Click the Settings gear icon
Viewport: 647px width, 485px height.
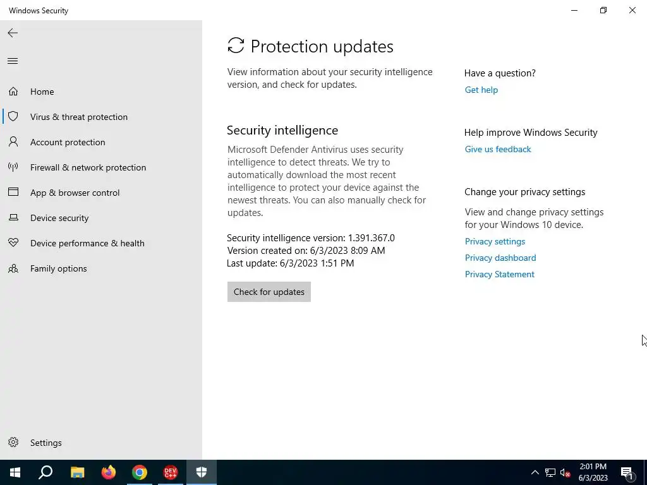13,442
